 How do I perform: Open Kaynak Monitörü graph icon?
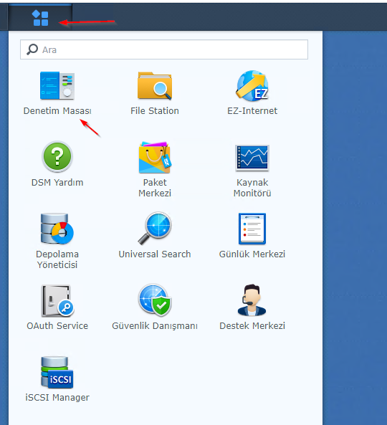pyautogui.click(x=252, y=158)
